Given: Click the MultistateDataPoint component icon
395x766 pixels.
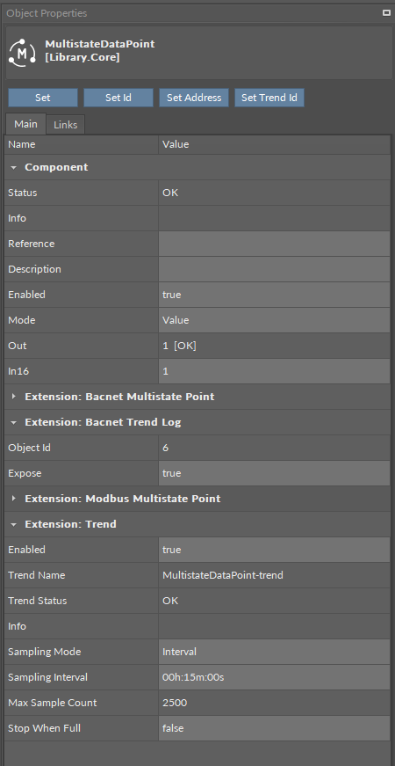Looking at the screenshot, I should pyautogui.click(x=23, y=51).
